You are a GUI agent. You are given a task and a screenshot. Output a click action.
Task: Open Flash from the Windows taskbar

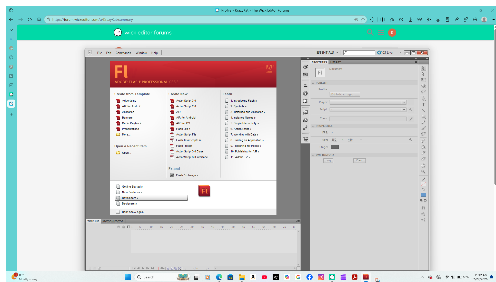coord(366,277)
